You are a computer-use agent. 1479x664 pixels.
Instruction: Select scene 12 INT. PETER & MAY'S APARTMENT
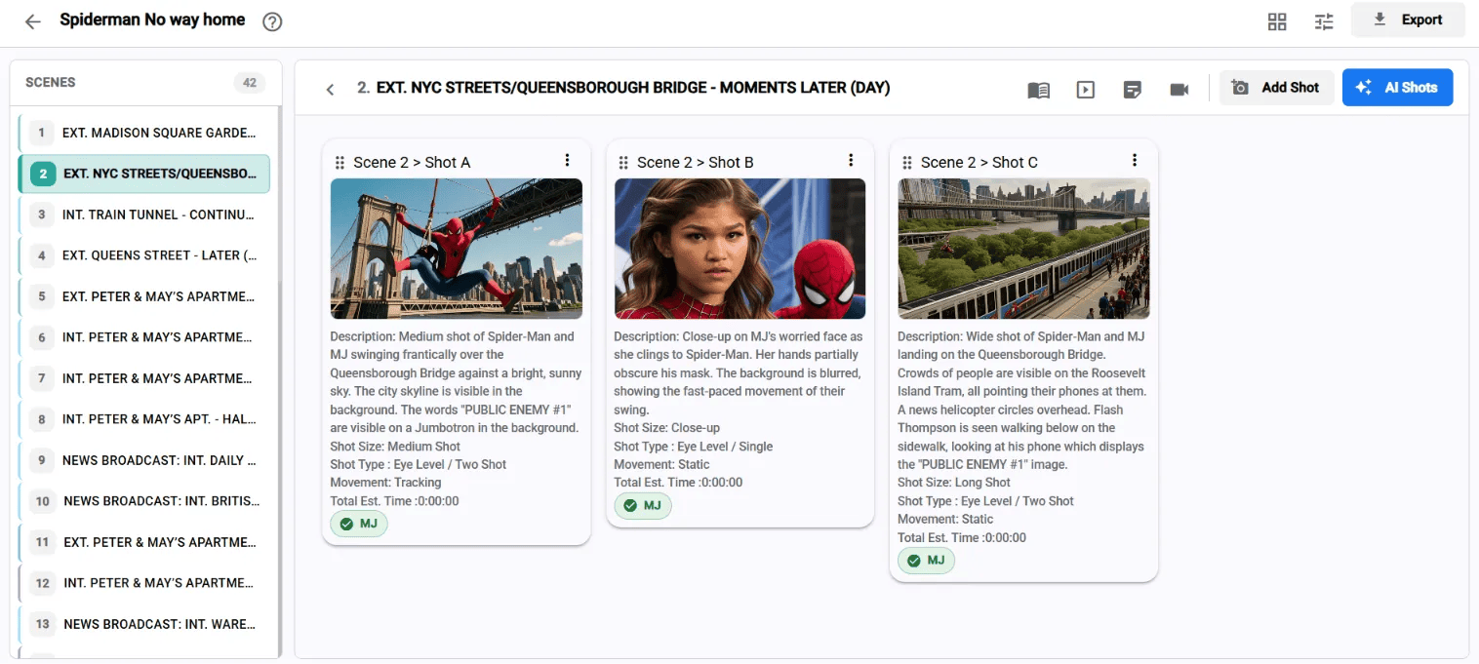point(144,583)
